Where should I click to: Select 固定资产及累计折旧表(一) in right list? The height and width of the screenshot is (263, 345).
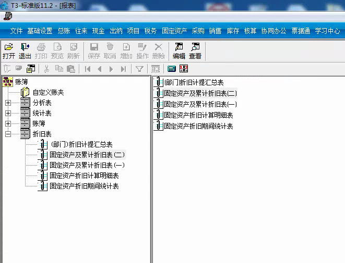point(200,104)
